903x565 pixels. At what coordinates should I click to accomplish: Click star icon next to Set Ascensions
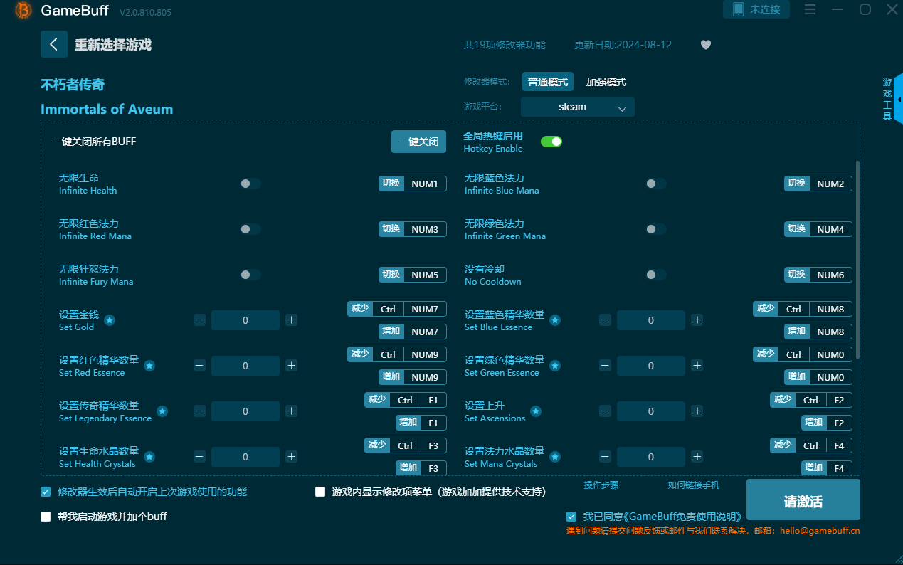[536, 411]
